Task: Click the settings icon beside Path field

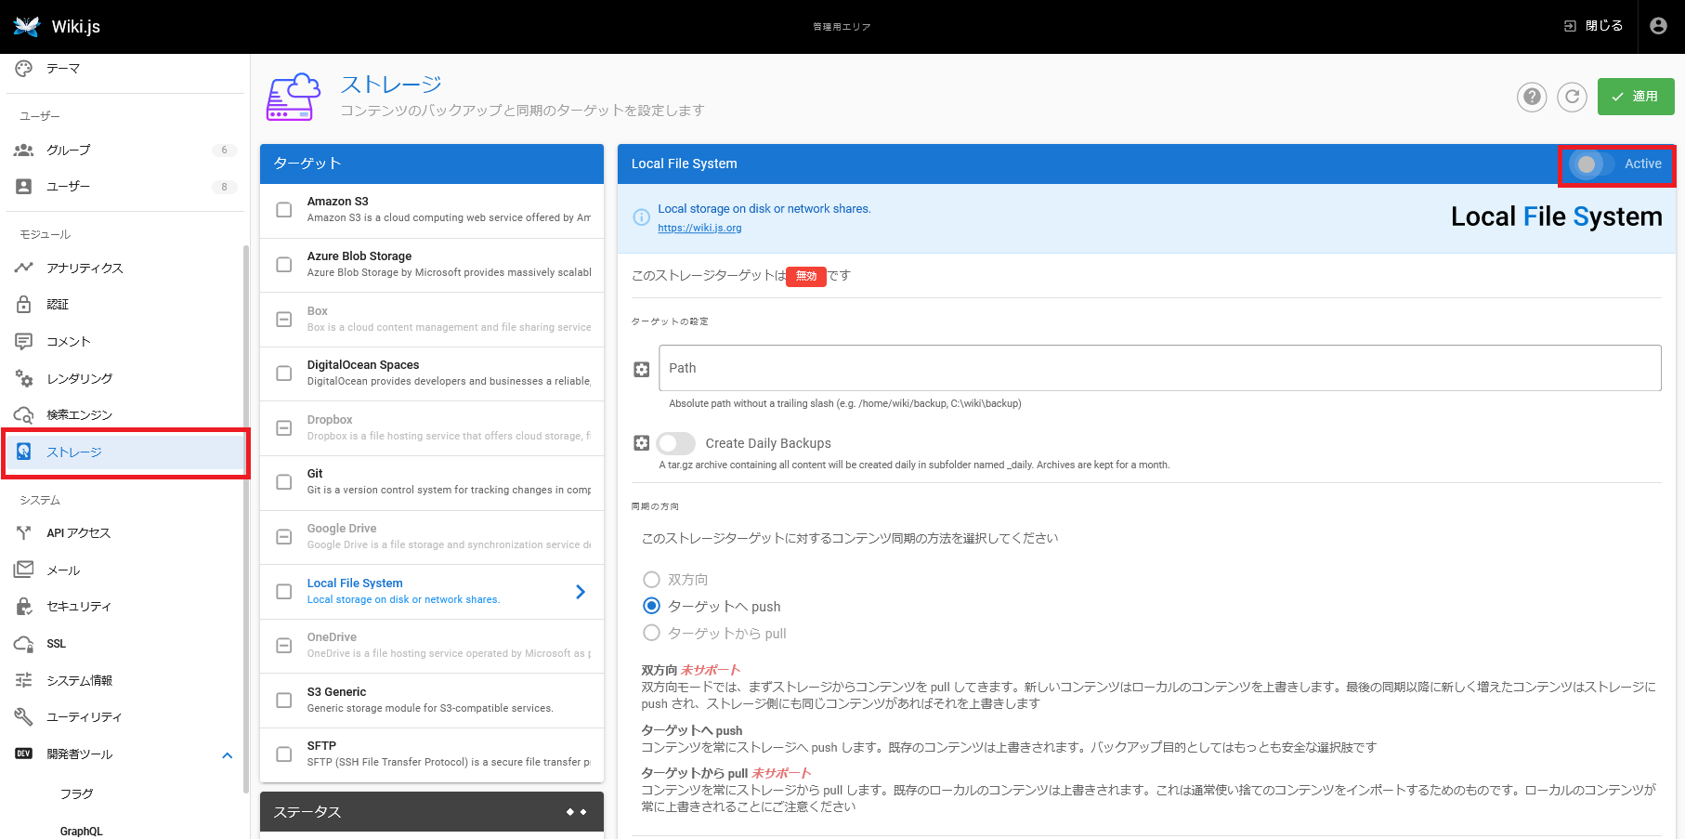Action: pos(641,370)
